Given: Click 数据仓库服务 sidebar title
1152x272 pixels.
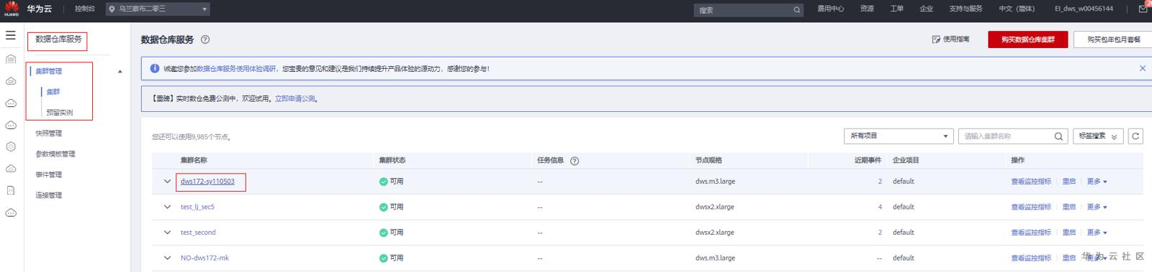Looking at the screenshot, I should pyautogui.click(x=58, y=39).
